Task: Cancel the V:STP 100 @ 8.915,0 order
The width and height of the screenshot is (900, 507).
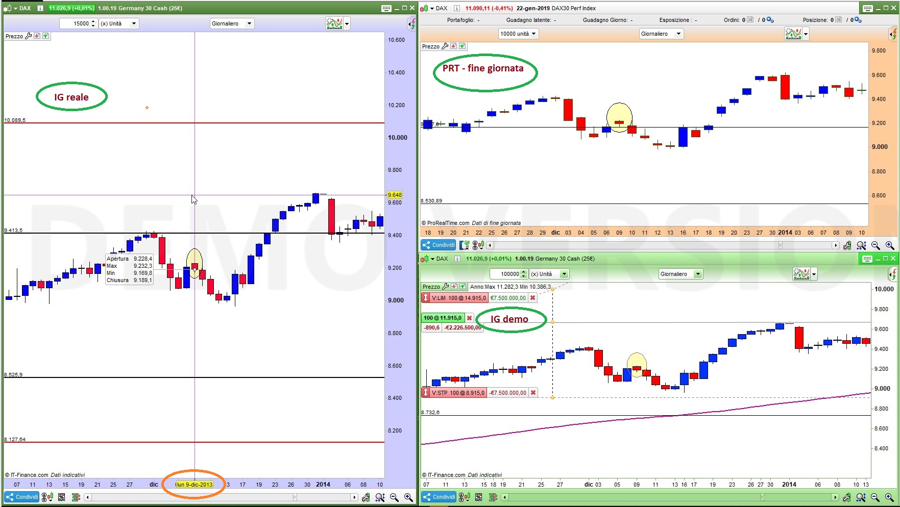Action: coord(533,393)
